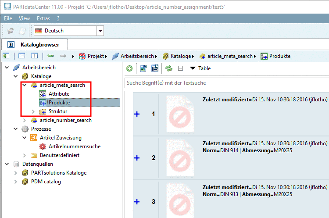
Task: Select Arbeitsbereich in the tree
Action: [x=39, y=68]
